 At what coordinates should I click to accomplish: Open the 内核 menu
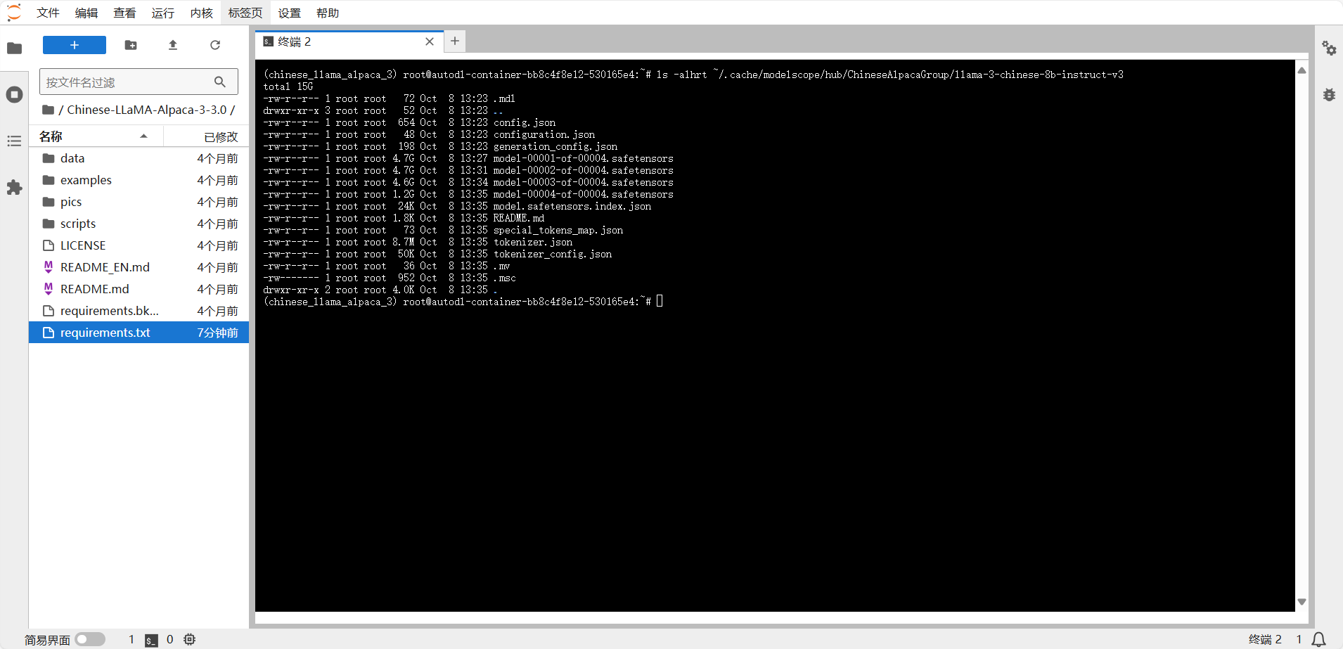201,13
